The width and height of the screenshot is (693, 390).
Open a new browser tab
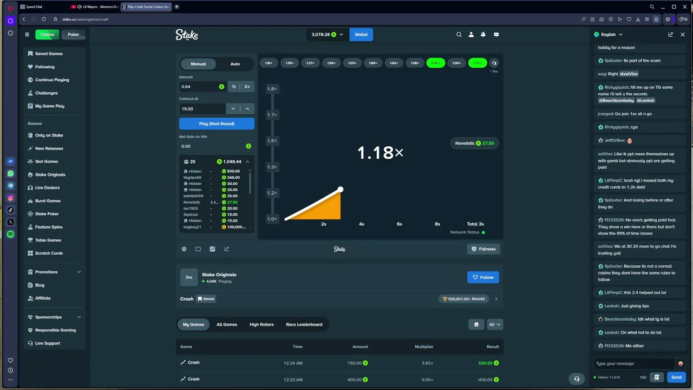point(176,6)
